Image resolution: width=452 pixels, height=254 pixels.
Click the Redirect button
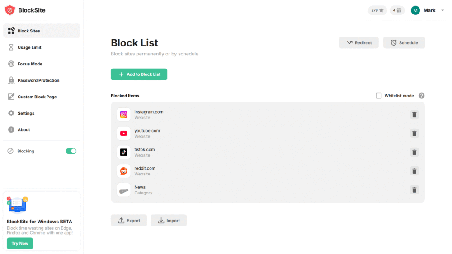[359, 42]
